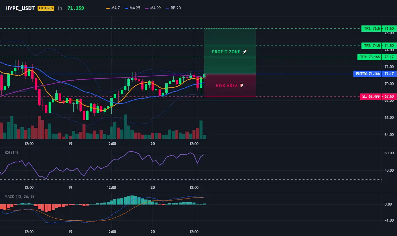Click the 60.00 RSI axis value
Viewport: 397px width, 236px height.
[389, 153]
